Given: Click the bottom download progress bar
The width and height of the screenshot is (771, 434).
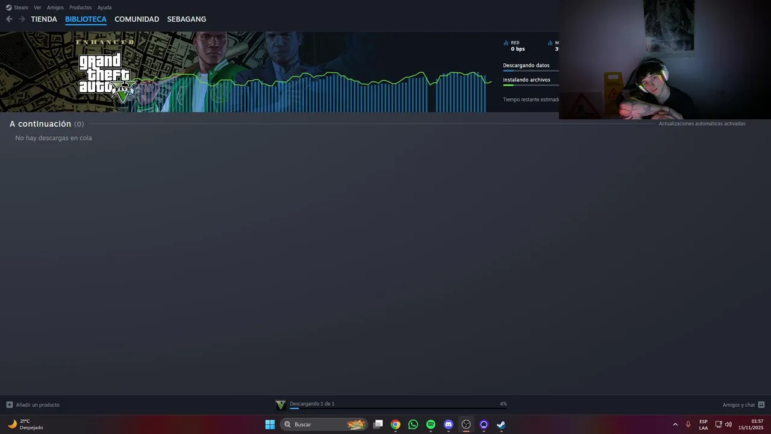Looking at the screenshot, I should click(x=398, y=409).
